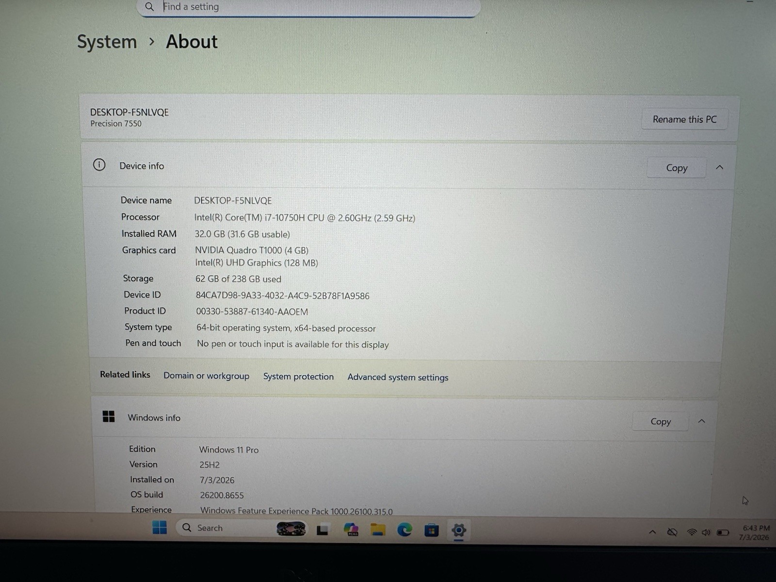Click the volume speaker tray icon

[x=706, y=533]
